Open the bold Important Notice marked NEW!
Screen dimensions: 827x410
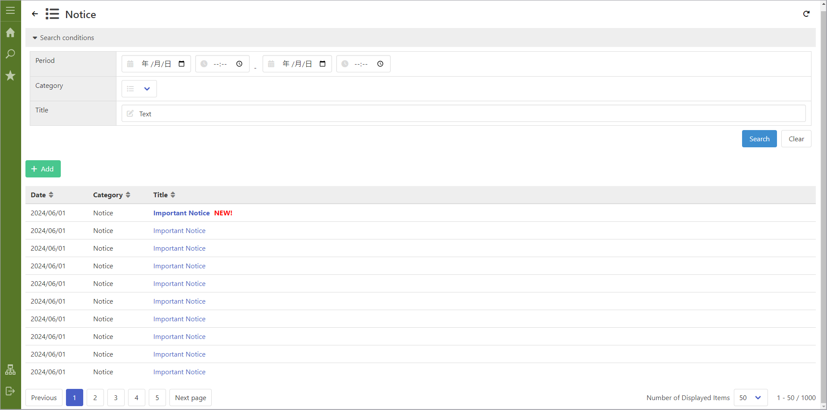[182, 213]
